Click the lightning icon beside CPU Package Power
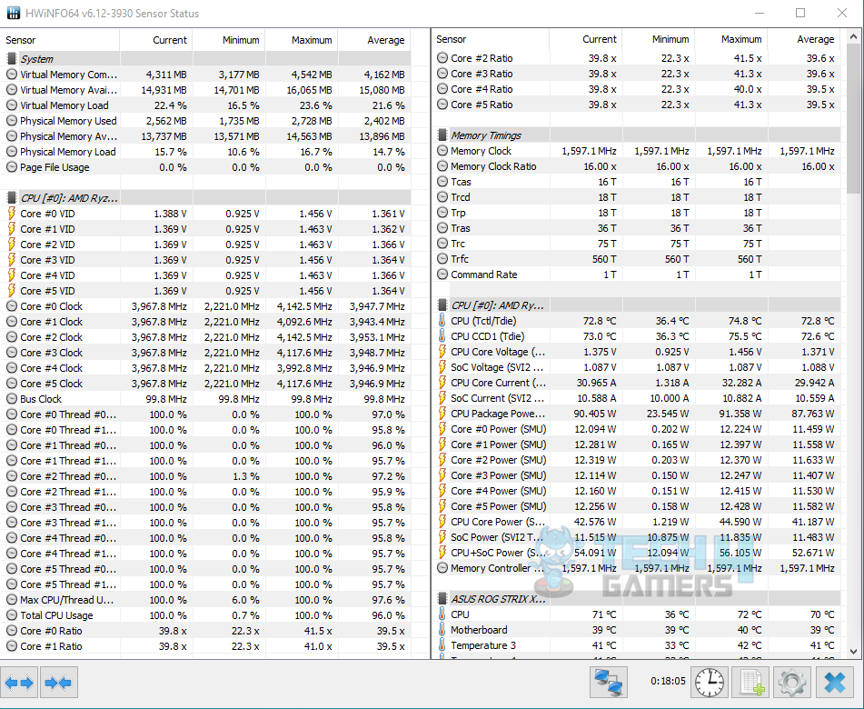 pyautogui.click(x=442, y=414)
